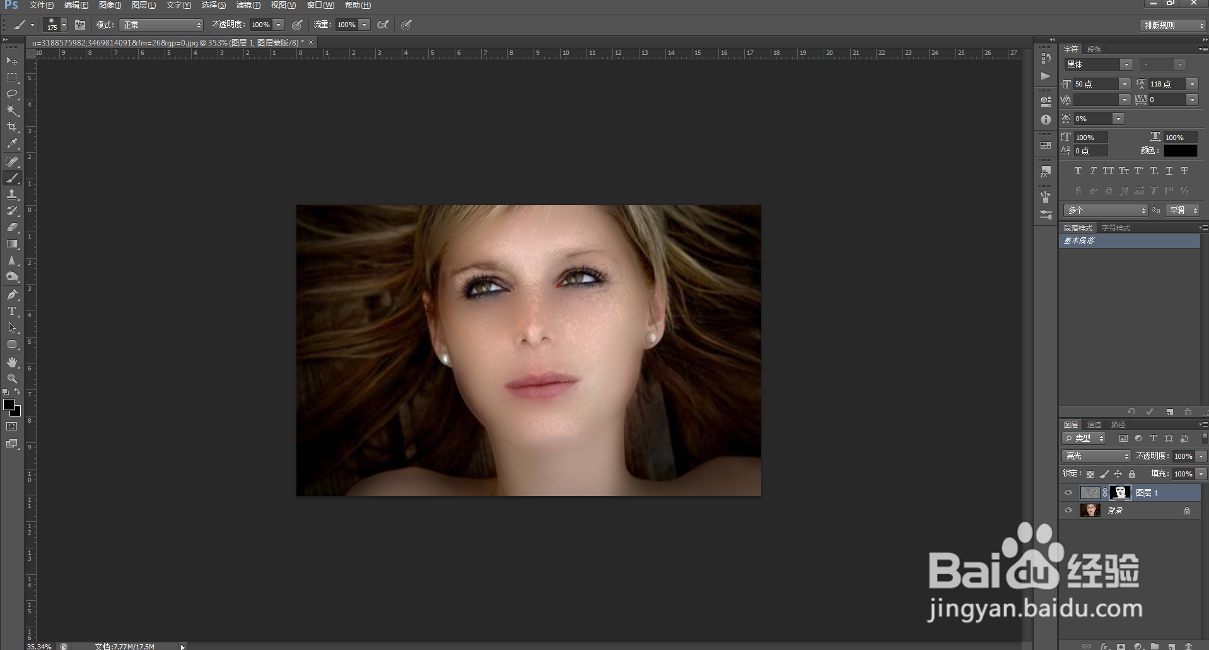
Task: Click the Faux Bold T button
Action: [x=1078, y=171]
